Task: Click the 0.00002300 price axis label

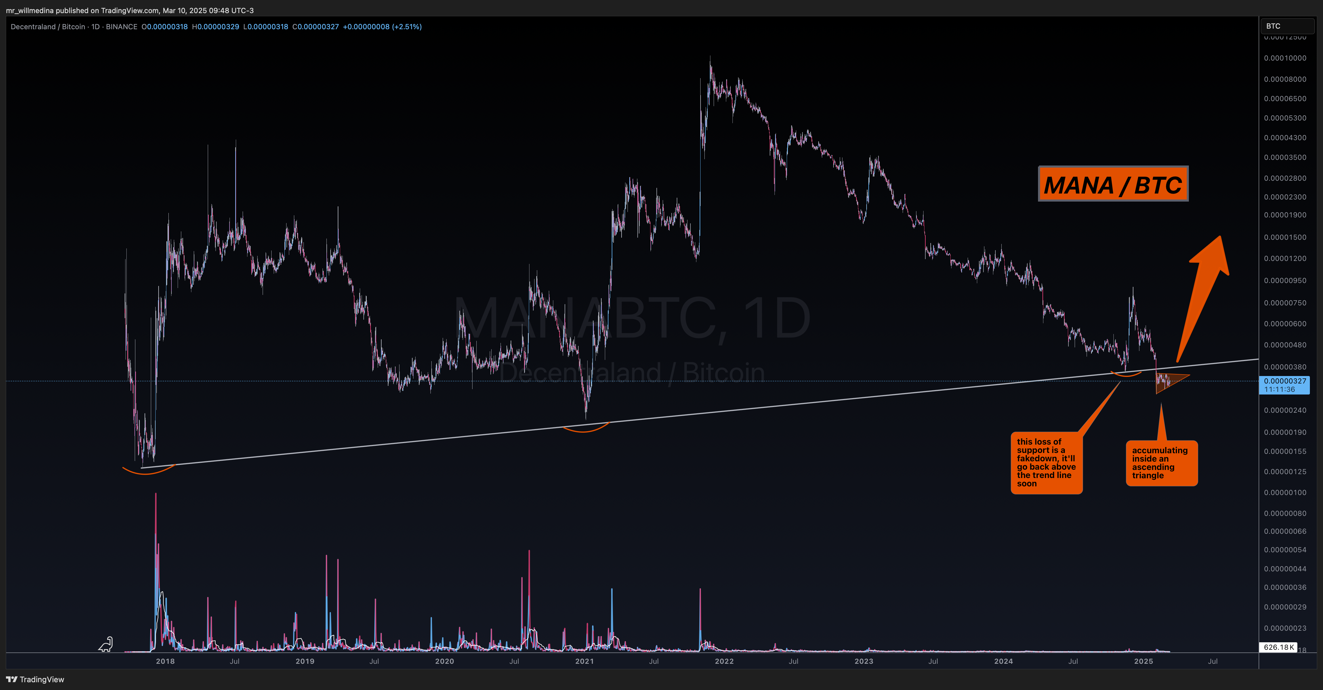Action: coord(1285,197)
